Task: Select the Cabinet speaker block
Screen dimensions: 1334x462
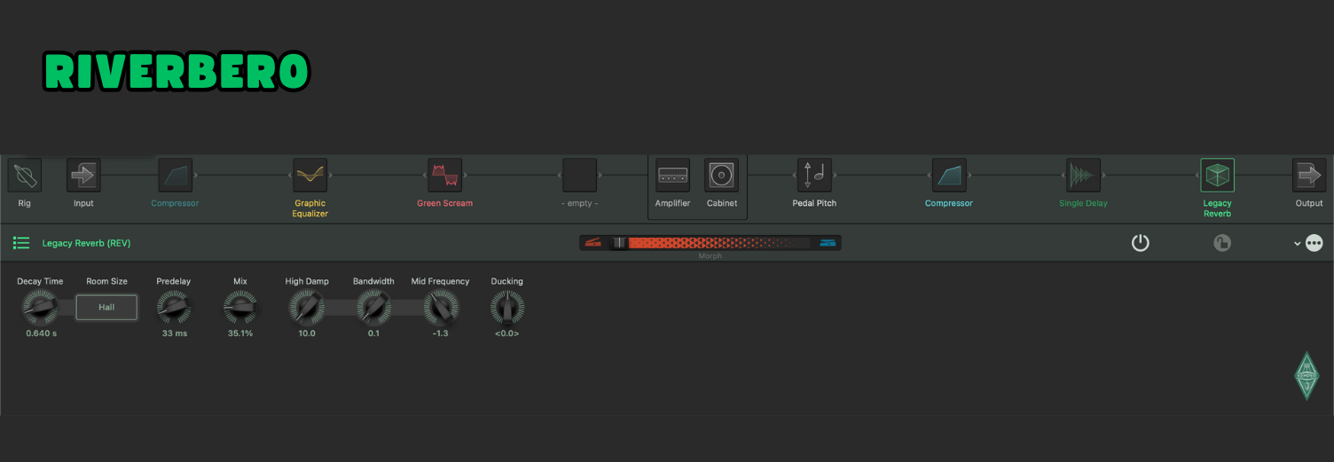Action: pos(721,176)
